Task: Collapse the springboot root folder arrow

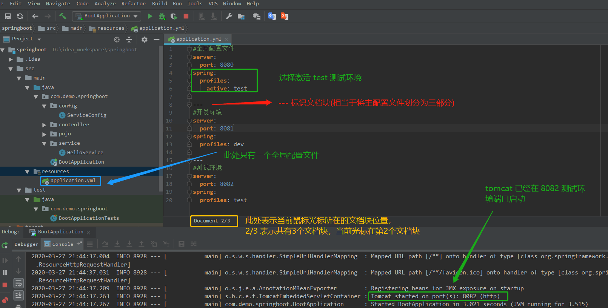Action: (3, 50)
